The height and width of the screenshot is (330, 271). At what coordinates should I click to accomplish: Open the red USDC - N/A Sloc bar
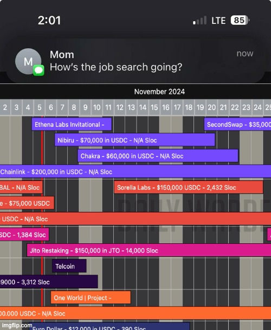pyautogui.click(x=135, y=219)
